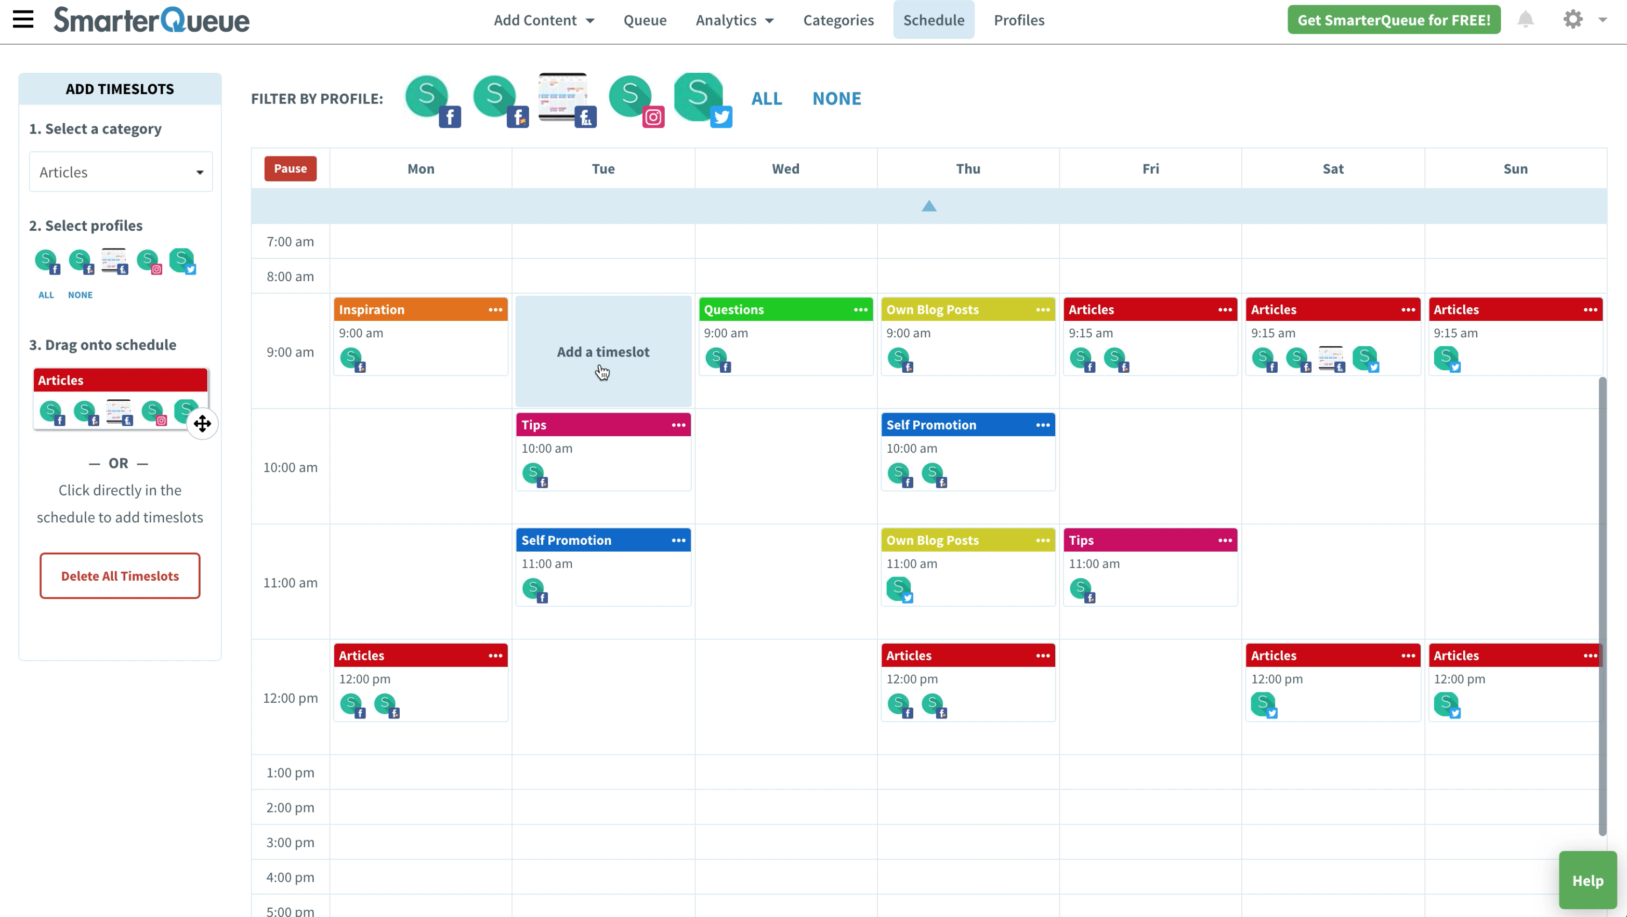Click the schedule vertical scrollbar
The height and width of the screenshot is (917, 1627).
pos(1603,606)
